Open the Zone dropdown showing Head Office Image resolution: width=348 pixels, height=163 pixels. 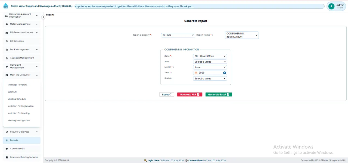210,56
